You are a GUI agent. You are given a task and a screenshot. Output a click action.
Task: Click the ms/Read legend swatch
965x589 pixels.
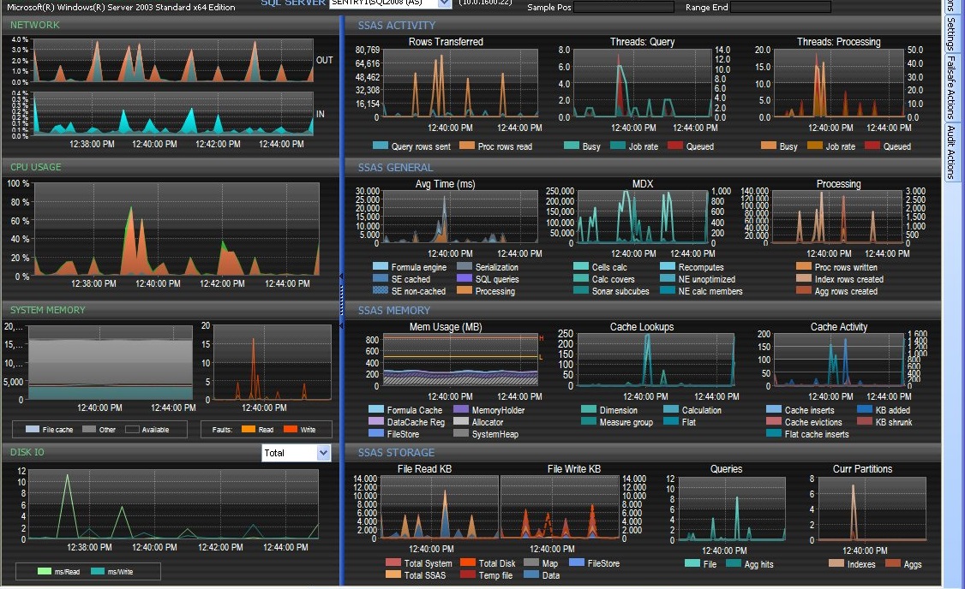(x=45, y=571)
